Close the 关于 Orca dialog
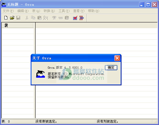The image size is (159, 125). [x=117, y=58]
